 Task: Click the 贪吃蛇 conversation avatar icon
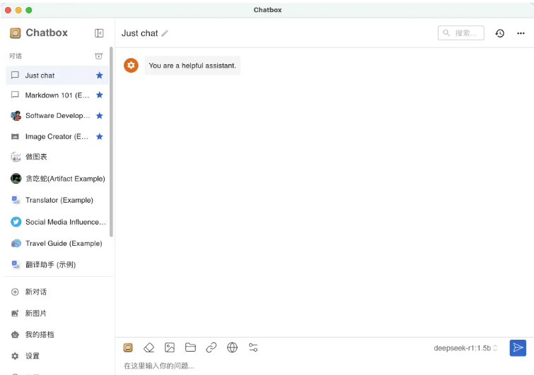16,179
